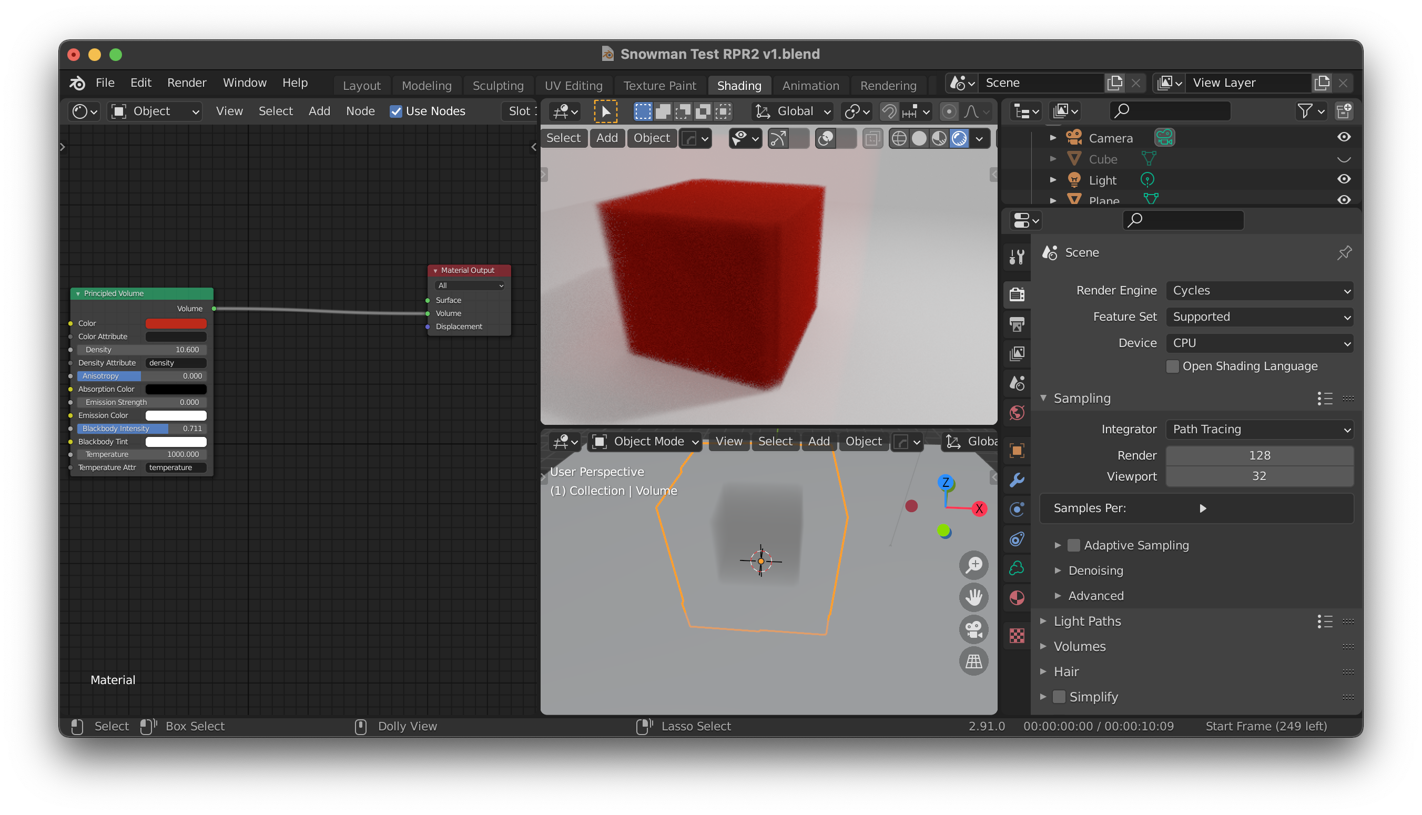The image size is (1422, 815).
Task: Select rendered viewport shading mode
Action: [x=959, y=138]
